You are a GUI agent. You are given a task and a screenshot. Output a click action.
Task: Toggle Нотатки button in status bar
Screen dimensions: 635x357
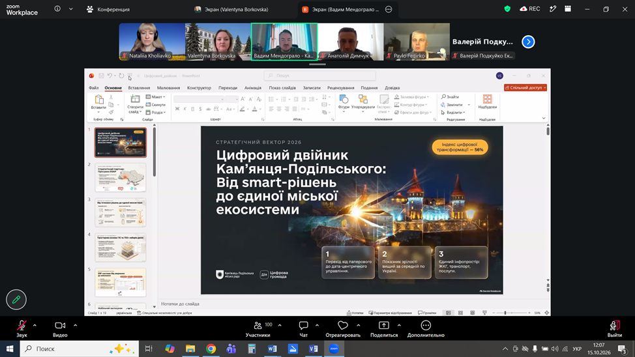click(355, 313)
